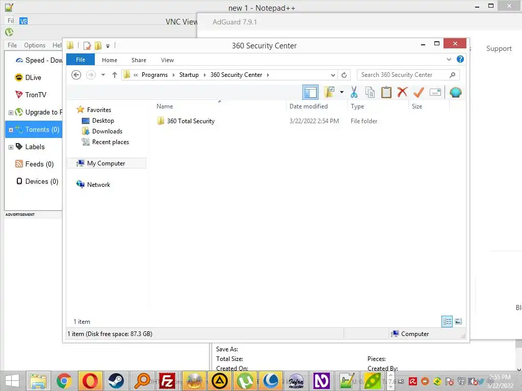The image size is (522, 391).
Task: Click Support in the AdGuard window
Action: tap(499, 48)
